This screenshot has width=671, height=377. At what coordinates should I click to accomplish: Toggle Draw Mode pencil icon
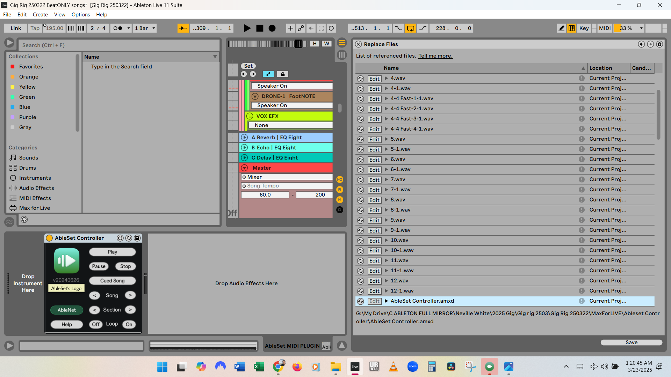(561, 28)
